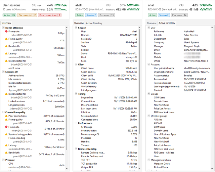Click the Latency warning icon under Needs attention
Screen dimensions: 215x172
[x=6, y=53]
